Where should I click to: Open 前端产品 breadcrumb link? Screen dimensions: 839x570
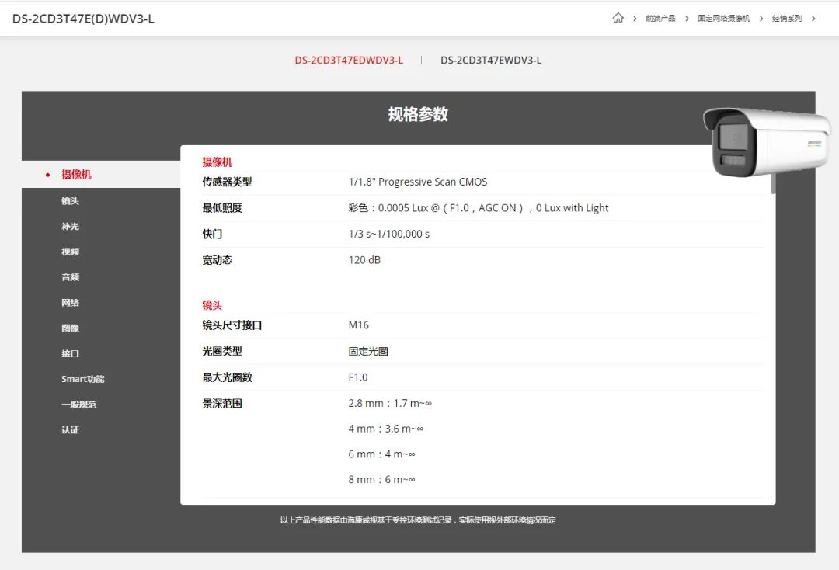point(660,19)
